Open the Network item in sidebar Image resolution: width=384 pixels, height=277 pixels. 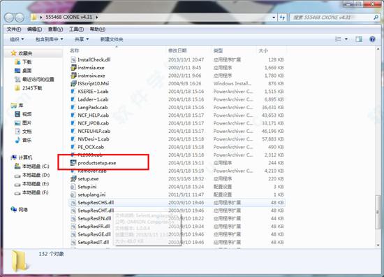point(19,210)
